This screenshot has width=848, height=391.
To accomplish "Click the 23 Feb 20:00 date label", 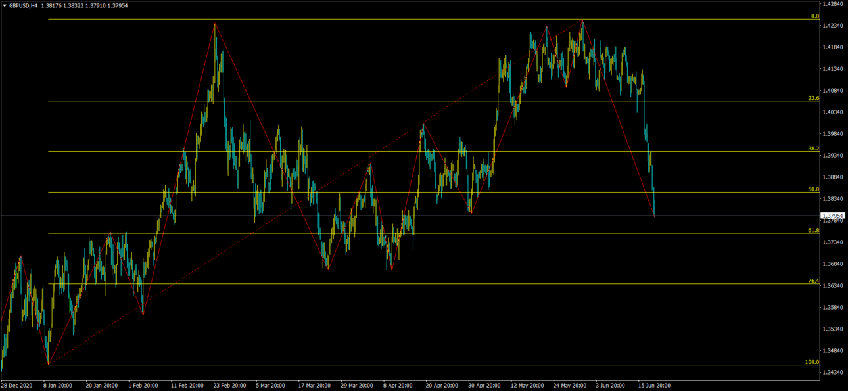I will [230, 386].
